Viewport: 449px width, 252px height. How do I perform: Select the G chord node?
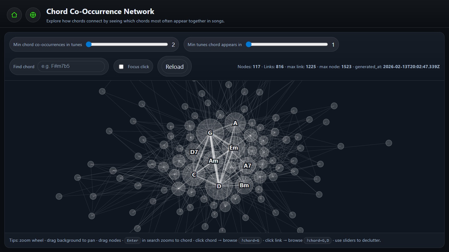[210, 133]
